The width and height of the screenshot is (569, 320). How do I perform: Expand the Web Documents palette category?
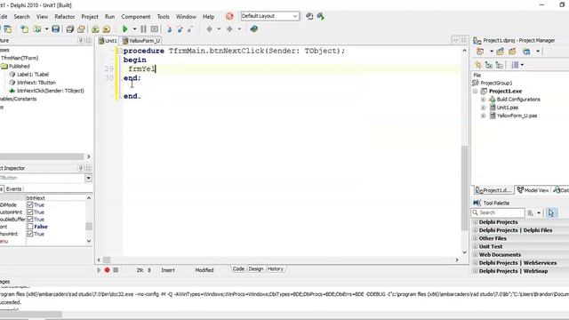475,255
